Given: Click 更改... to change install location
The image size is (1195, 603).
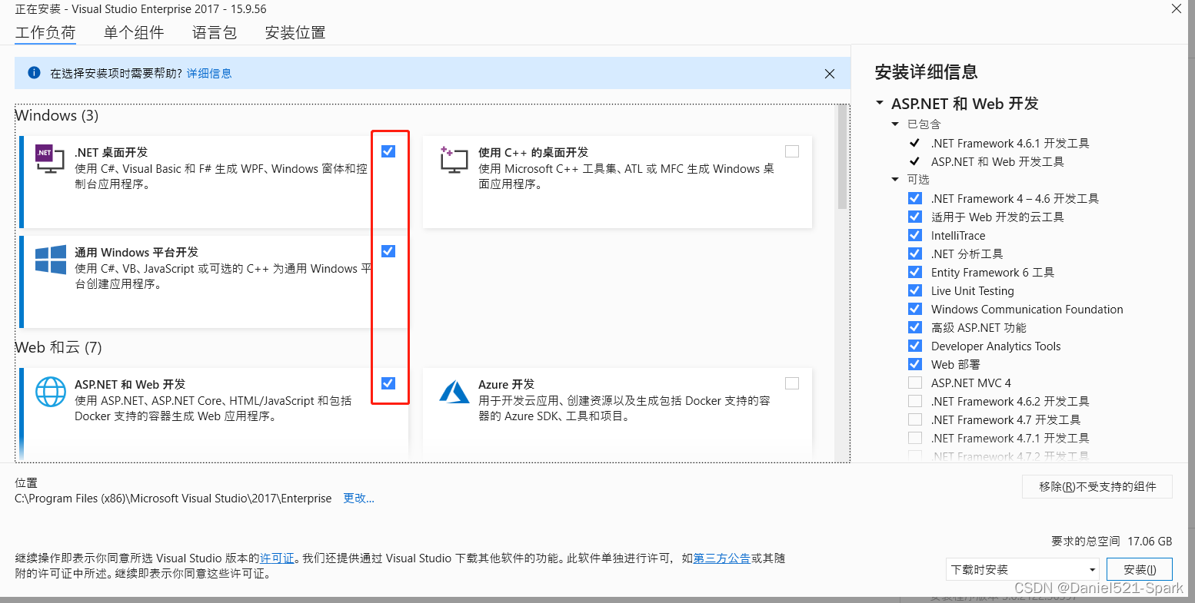Looking at the screenshot, I should point(358,499).
